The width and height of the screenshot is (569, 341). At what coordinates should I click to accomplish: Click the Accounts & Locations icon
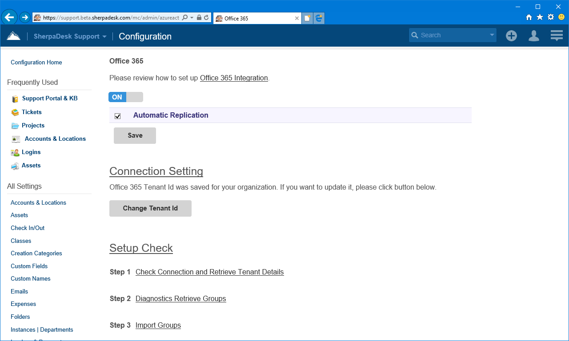click(x=15, y=139)
